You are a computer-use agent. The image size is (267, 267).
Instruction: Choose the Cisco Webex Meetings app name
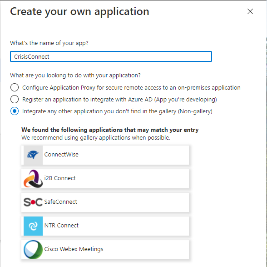74,249
